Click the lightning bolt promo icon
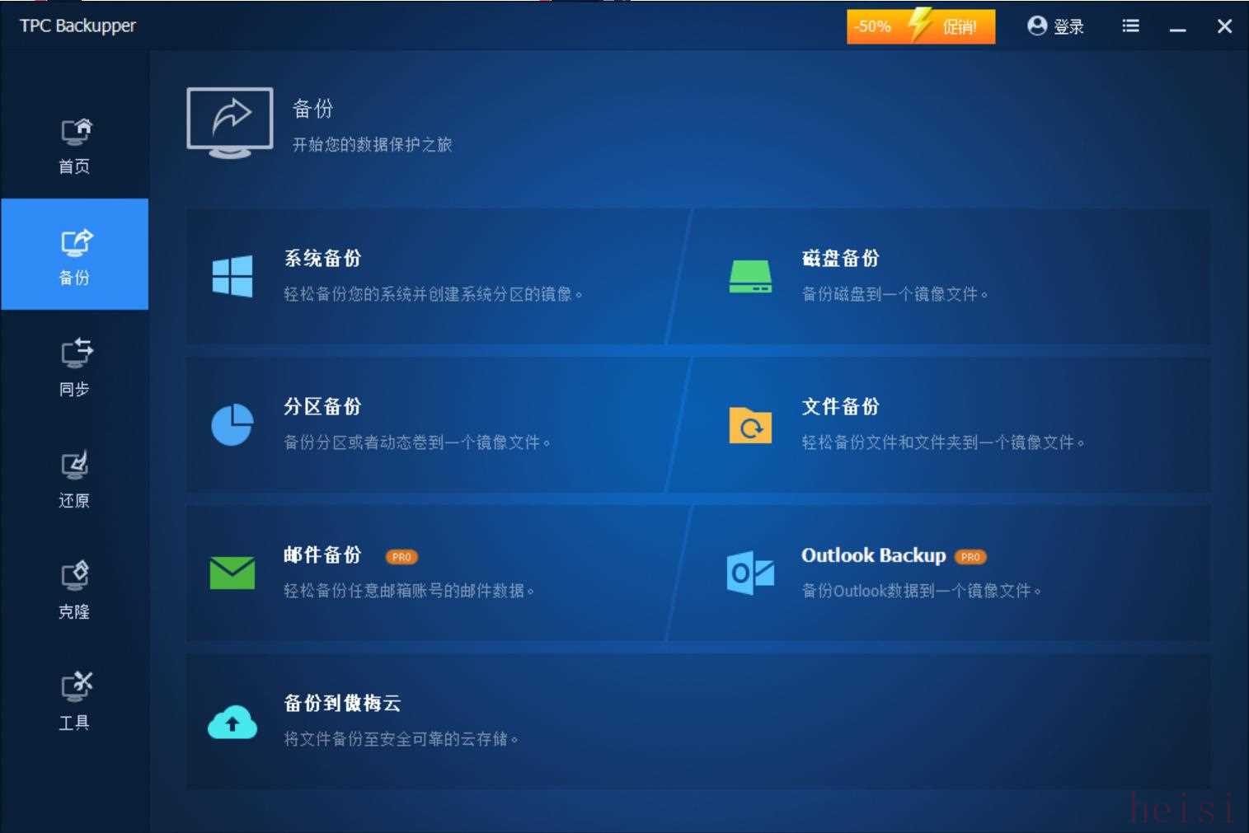The image size is (1249, 833). coord(919,25)
